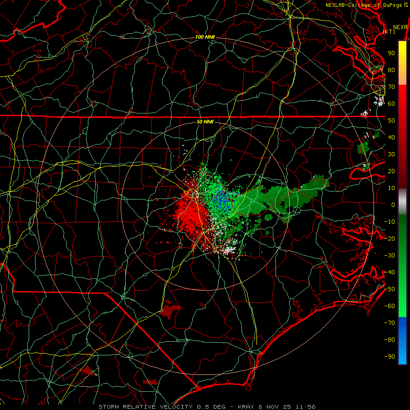The image size is (410, 410).
Task: Click the 0 value on velocity scale
Action: coord(393,205)
